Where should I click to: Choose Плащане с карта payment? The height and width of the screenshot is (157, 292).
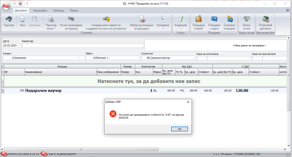[214, 19]
